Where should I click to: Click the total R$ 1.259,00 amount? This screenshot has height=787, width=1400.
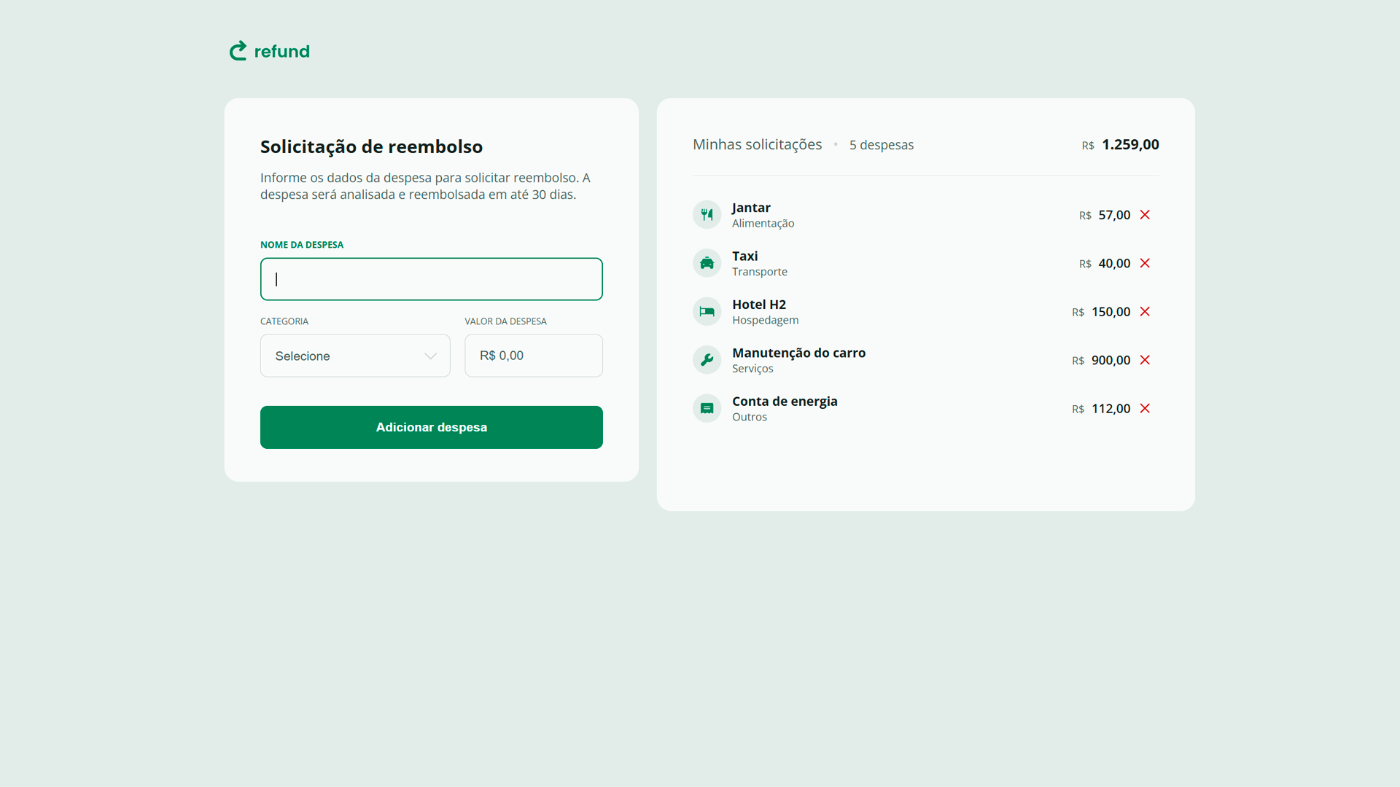(x=1129, y=144)
